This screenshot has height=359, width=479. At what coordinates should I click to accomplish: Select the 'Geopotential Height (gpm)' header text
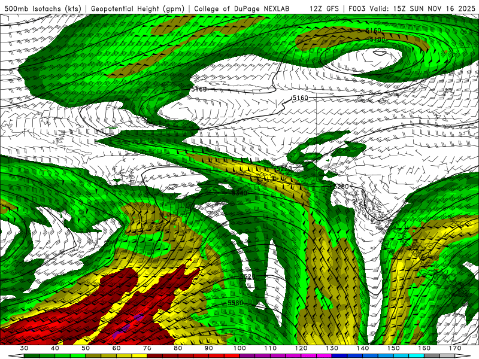tap(138, 9)
